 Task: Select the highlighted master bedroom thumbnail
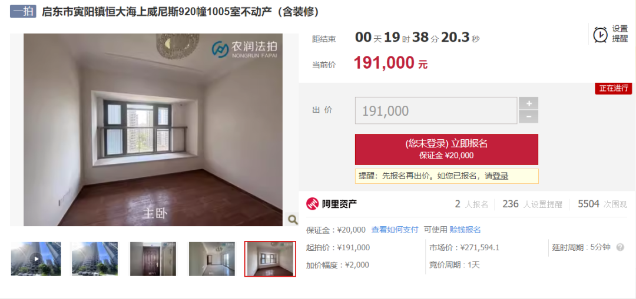coord(270,259)
